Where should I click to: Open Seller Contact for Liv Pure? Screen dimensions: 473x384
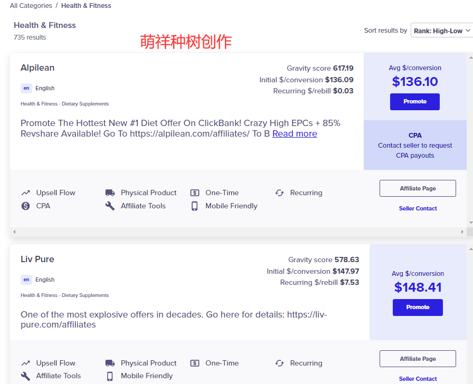(418, 379)
